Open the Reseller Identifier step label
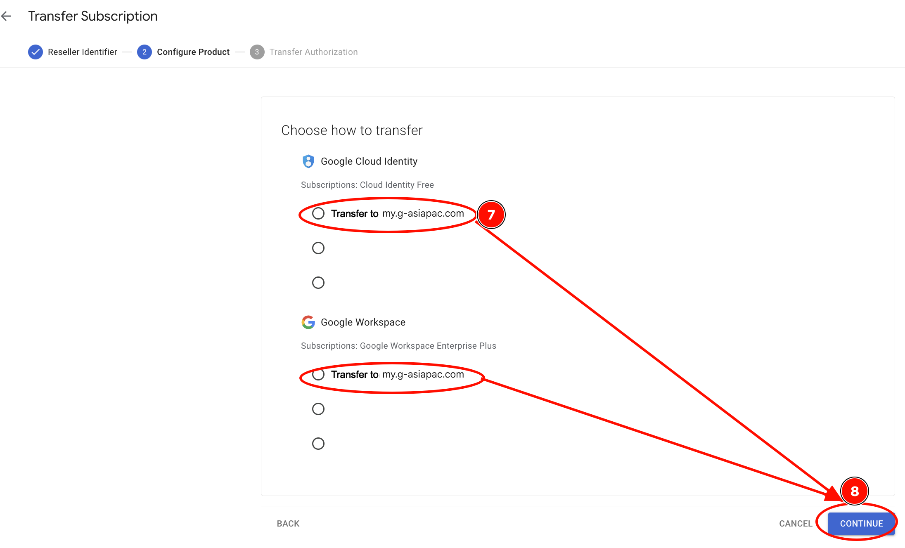Image resolution: width=905 pixels, height=548 pixels. click(x=83, y=52)
